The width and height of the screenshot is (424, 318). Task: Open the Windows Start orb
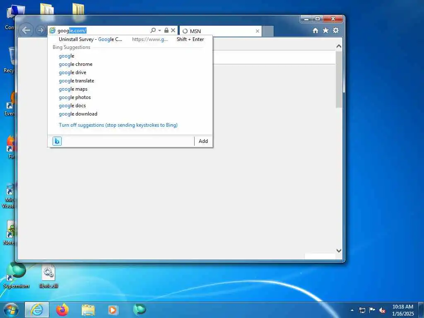pos(11,310)
